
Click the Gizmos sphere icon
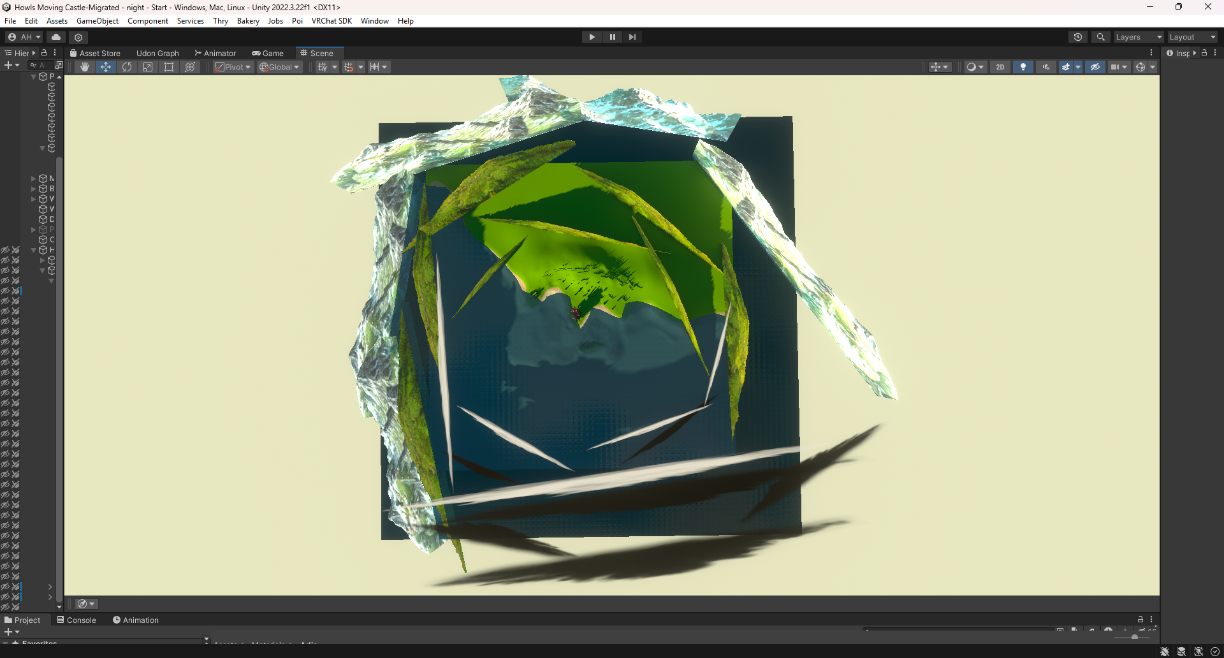(x=1140, y=67)
